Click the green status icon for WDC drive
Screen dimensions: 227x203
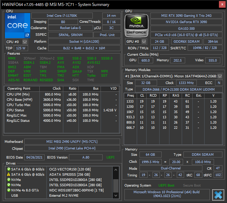point(8,190)
